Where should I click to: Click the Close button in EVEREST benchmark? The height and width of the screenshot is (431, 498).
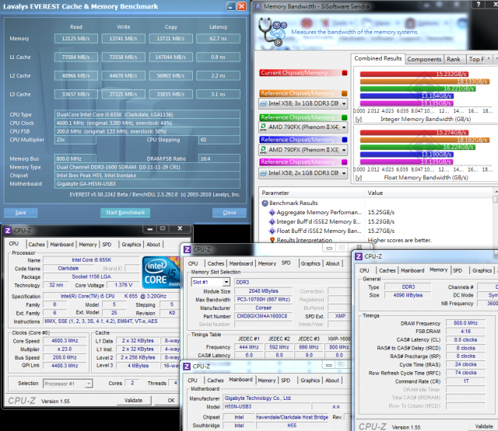230,213
